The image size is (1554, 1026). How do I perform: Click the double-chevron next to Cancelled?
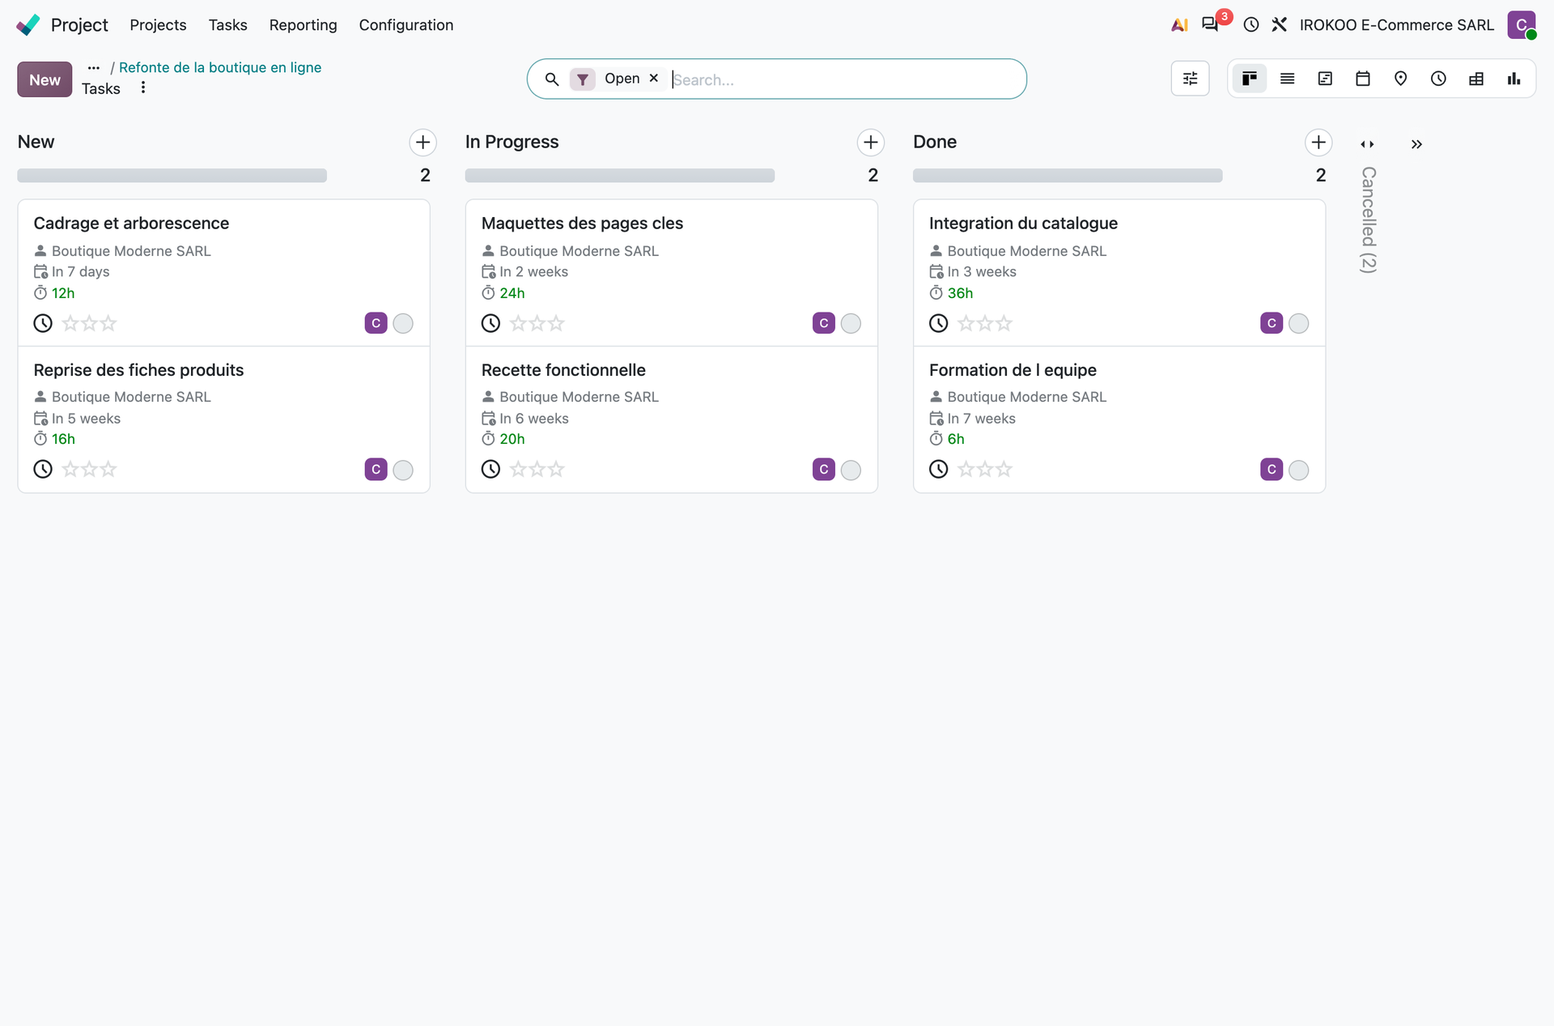pyautogui.click(x=1416, y=144)
